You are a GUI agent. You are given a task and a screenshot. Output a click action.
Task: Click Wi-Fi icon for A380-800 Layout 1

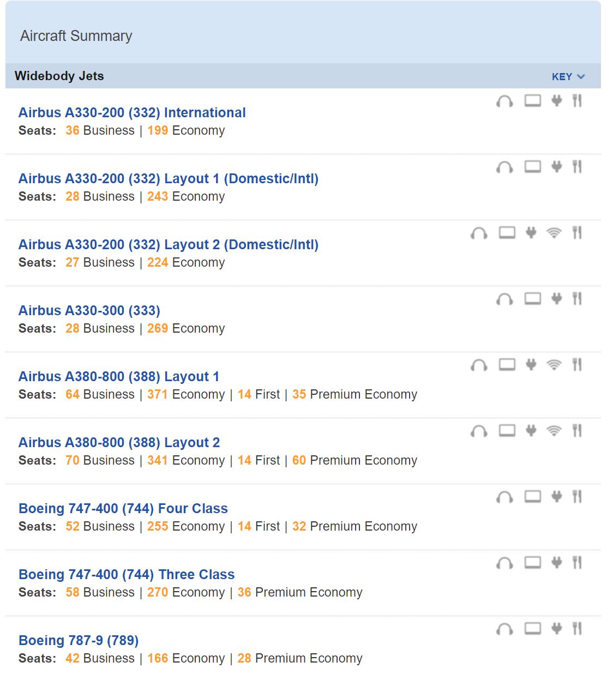[x=554, y=365]
